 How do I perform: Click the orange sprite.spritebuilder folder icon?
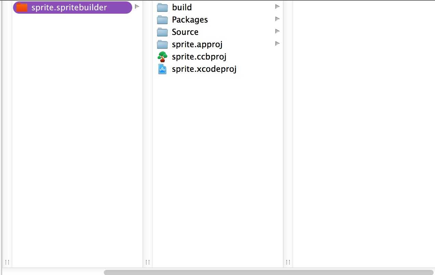point(22,7)
